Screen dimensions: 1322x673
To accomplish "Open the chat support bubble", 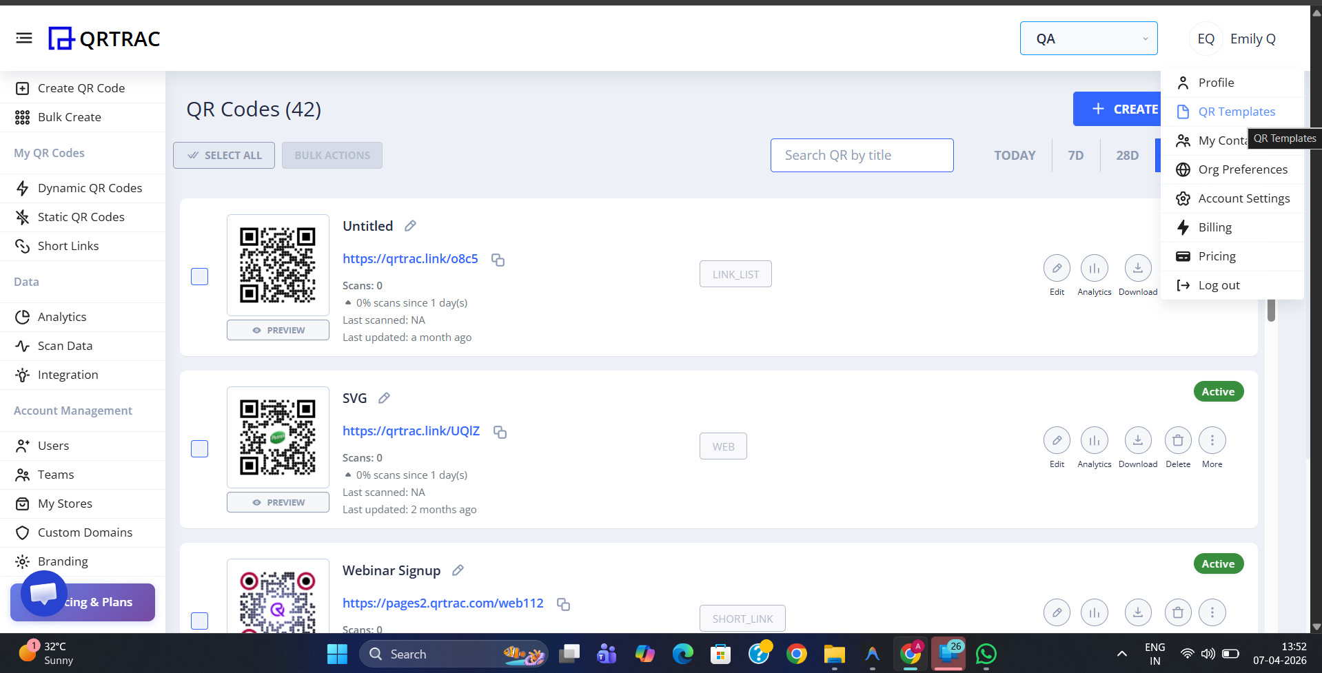I will tap(43, 593).
